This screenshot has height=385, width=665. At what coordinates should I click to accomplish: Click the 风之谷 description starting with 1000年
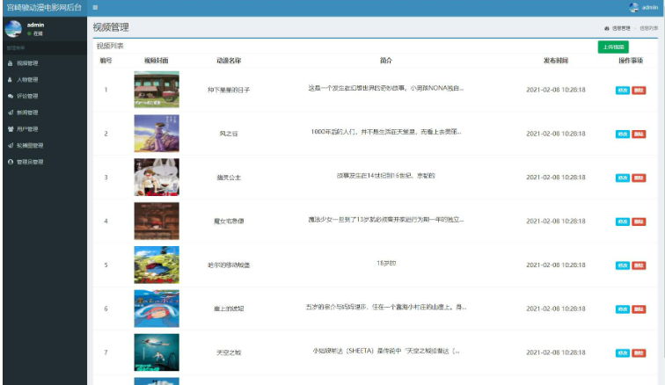point(385,132)
